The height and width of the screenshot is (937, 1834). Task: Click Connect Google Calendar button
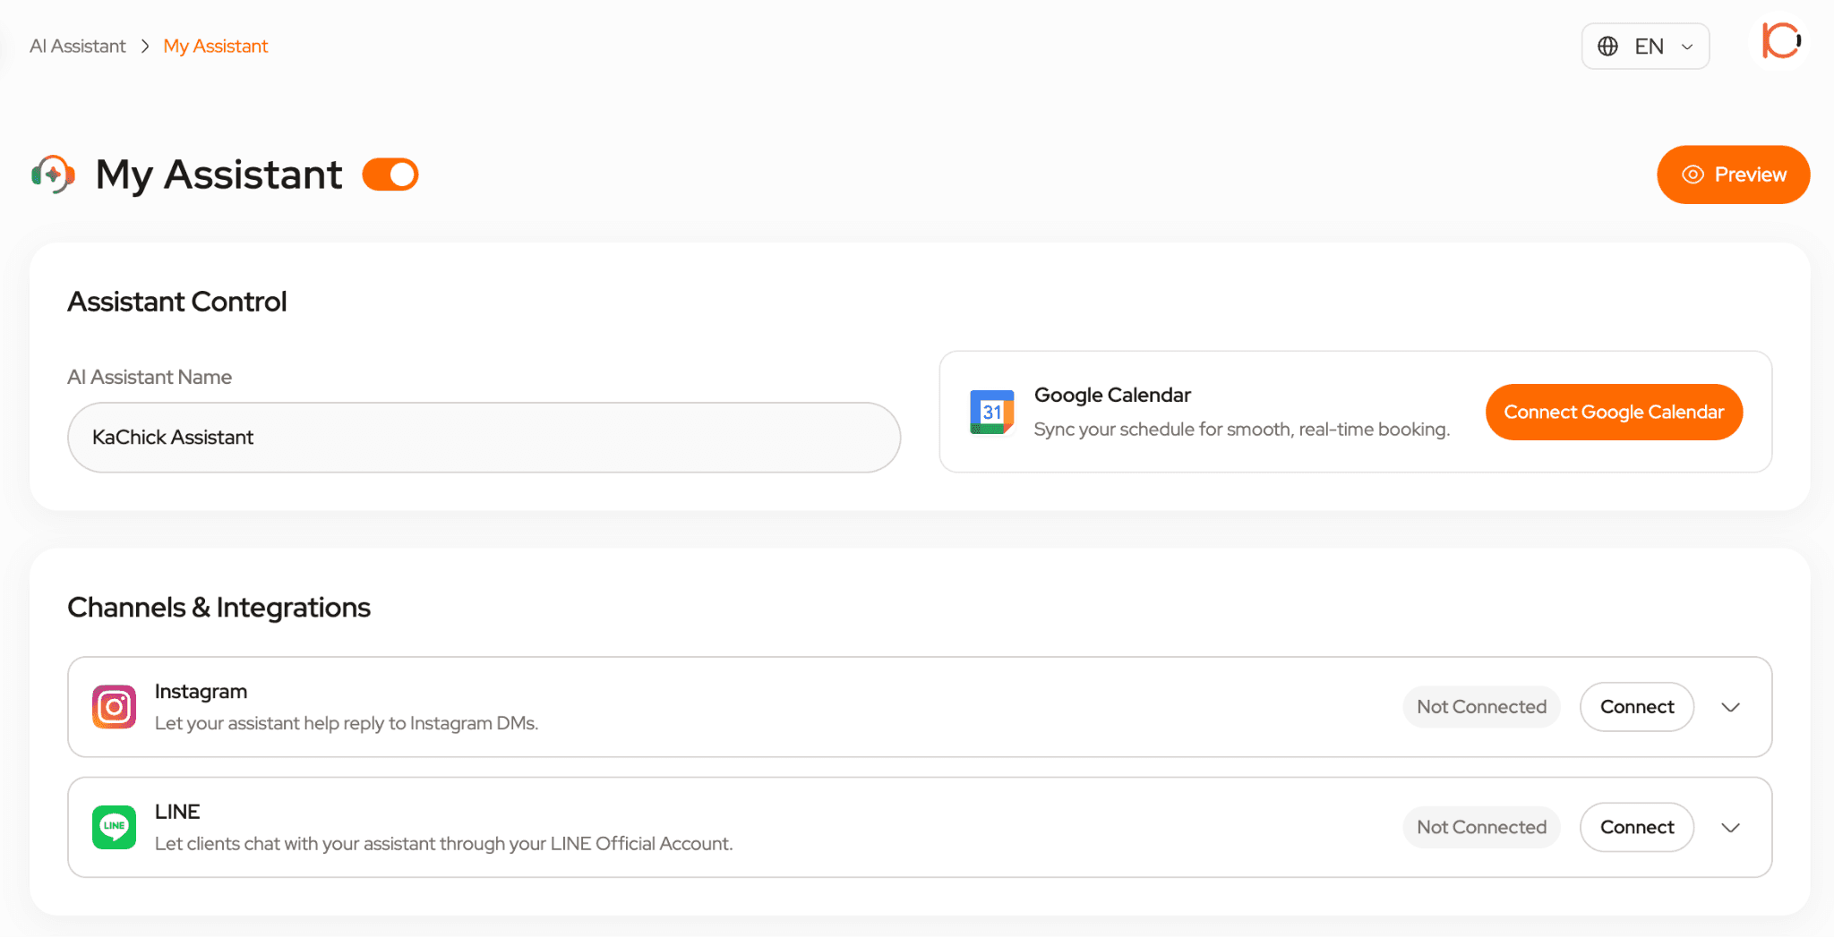pos(1614,412)
